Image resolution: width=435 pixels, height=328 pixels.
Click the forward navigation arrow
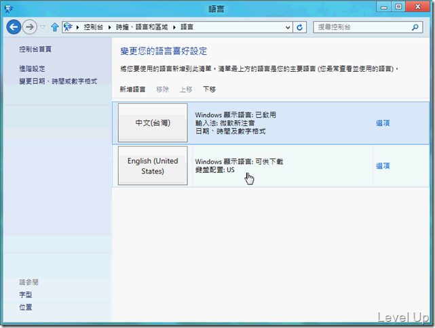(x=29, y=27)
